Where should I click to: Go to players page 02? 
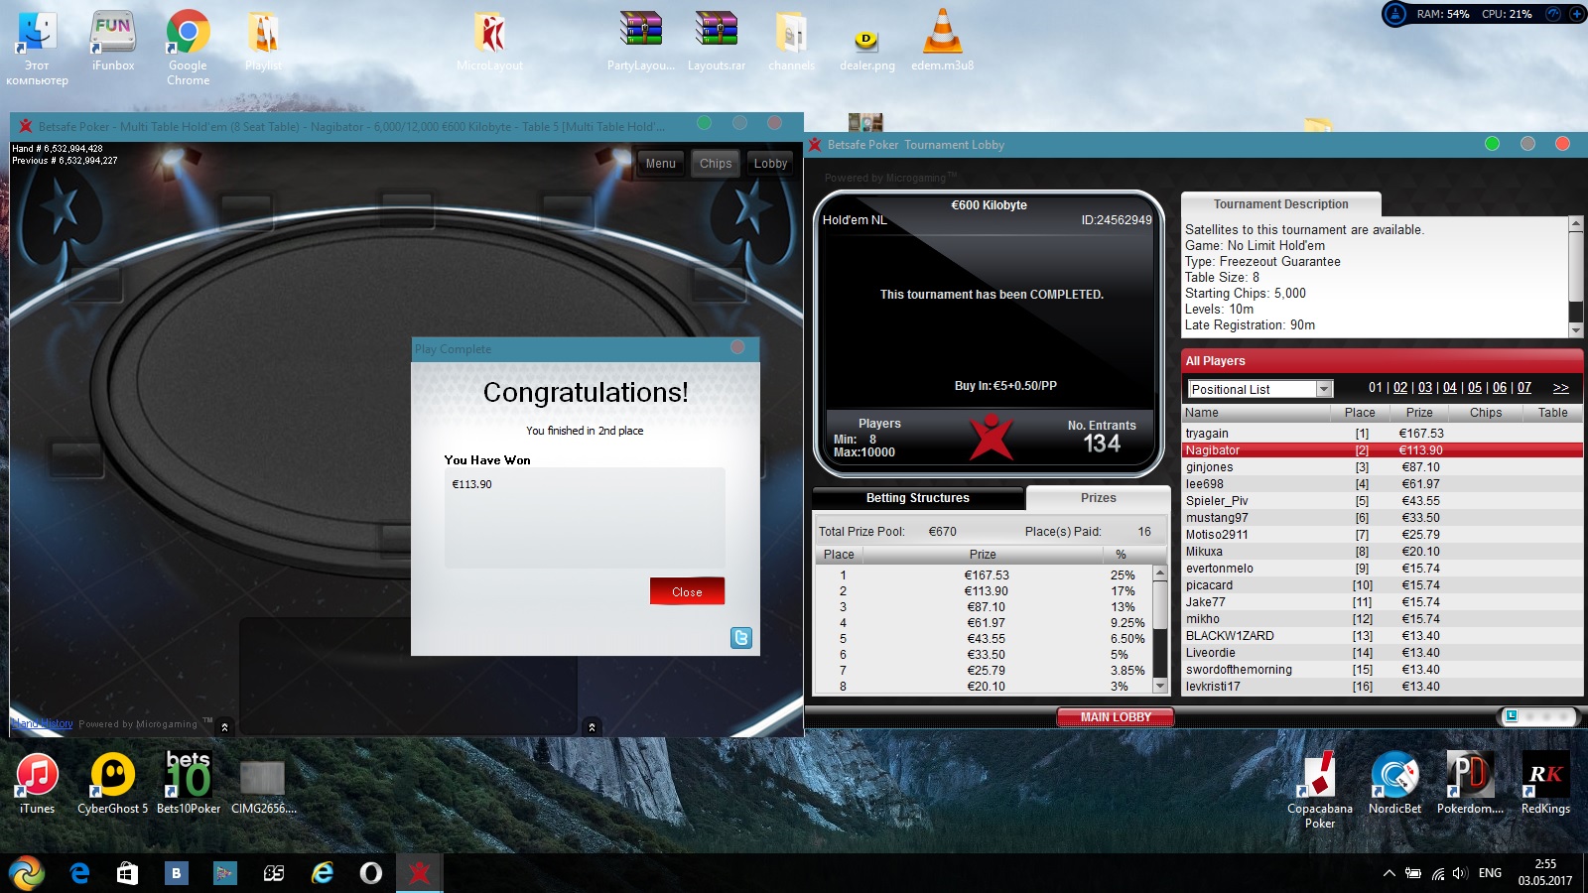pos(1400,388)
